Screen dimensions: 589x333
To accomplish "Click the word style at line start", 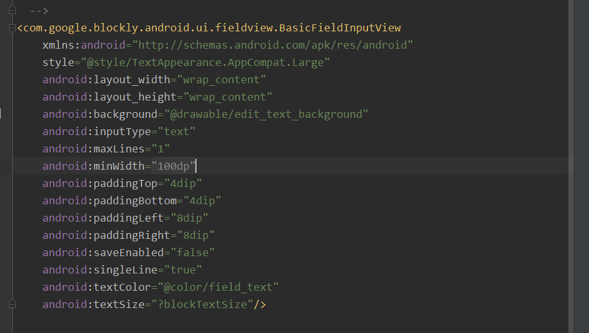I will click(58, 62).
